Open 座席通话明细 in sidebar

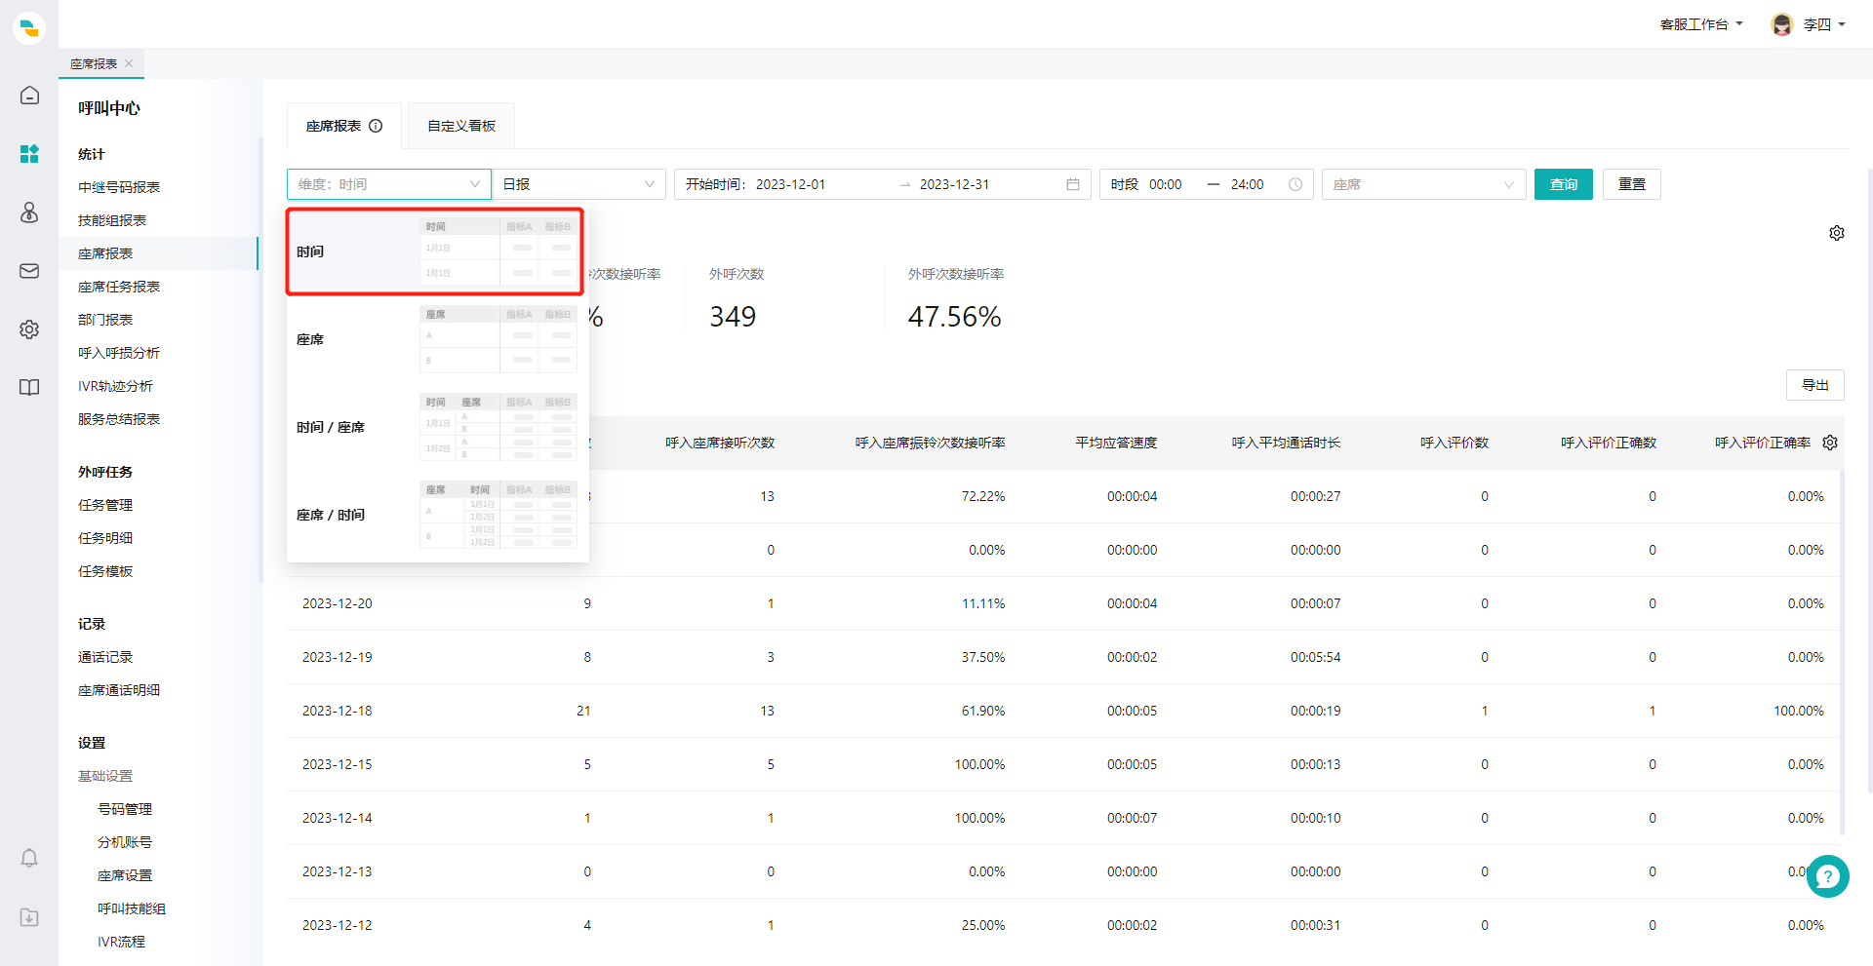point(119,690)
